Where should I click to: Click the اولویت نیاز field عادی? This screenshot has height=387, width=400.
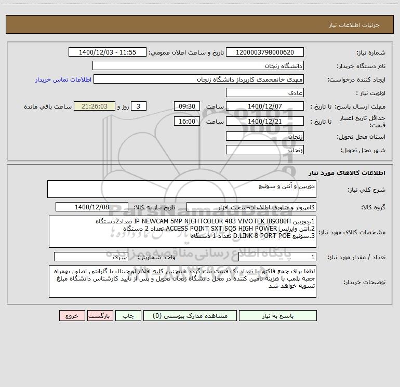[x=265, y=92]
